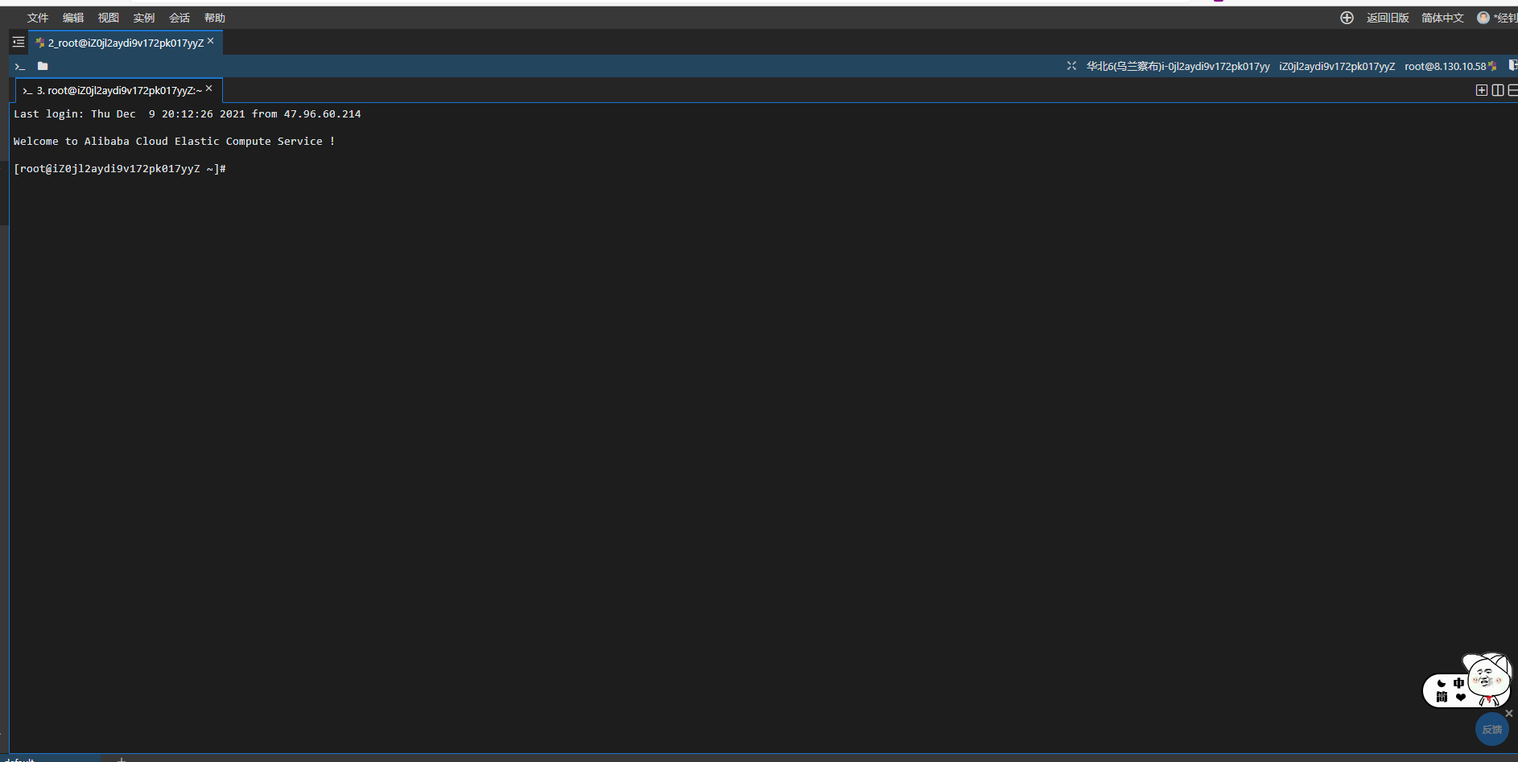Add a new pane with the ⊞ icon
The image size is (1518, 762).
(x=1482, y=90)
